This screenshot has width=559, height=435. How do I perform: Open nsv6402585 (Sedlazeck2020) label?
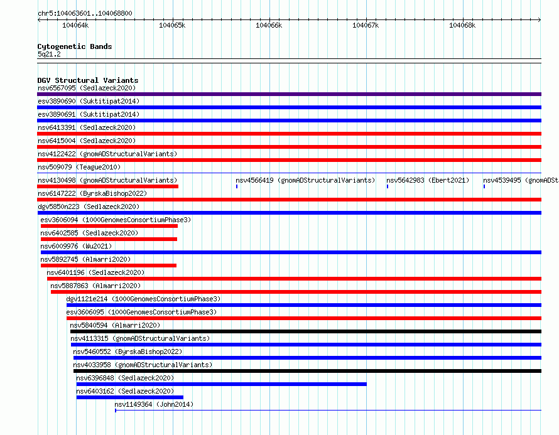click(x=89, y=233)
